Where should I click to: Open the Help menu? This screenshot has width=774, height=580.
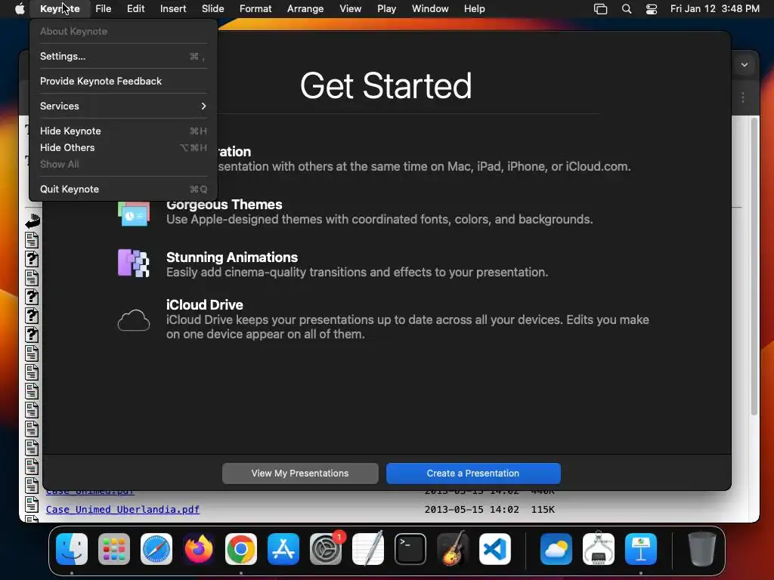(475, 9)
